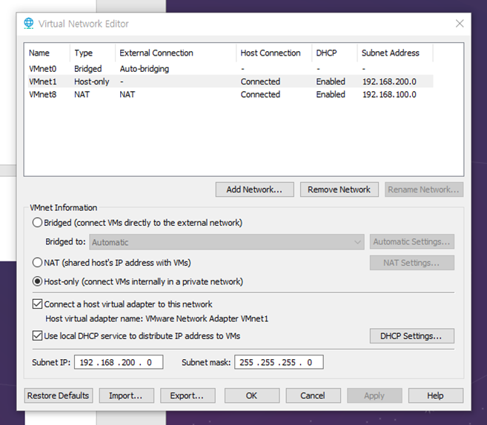Image resolution: width=487 pixels, height=425 pixels.
Task: Click the Add Network button
Action: pyautogui.click(x=255, y=190)
